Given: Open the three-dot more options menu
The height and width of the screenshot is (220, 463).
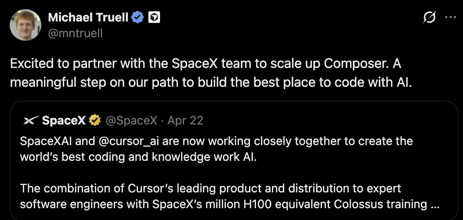Looking at the screenshot, I should [x=451, y=18].
